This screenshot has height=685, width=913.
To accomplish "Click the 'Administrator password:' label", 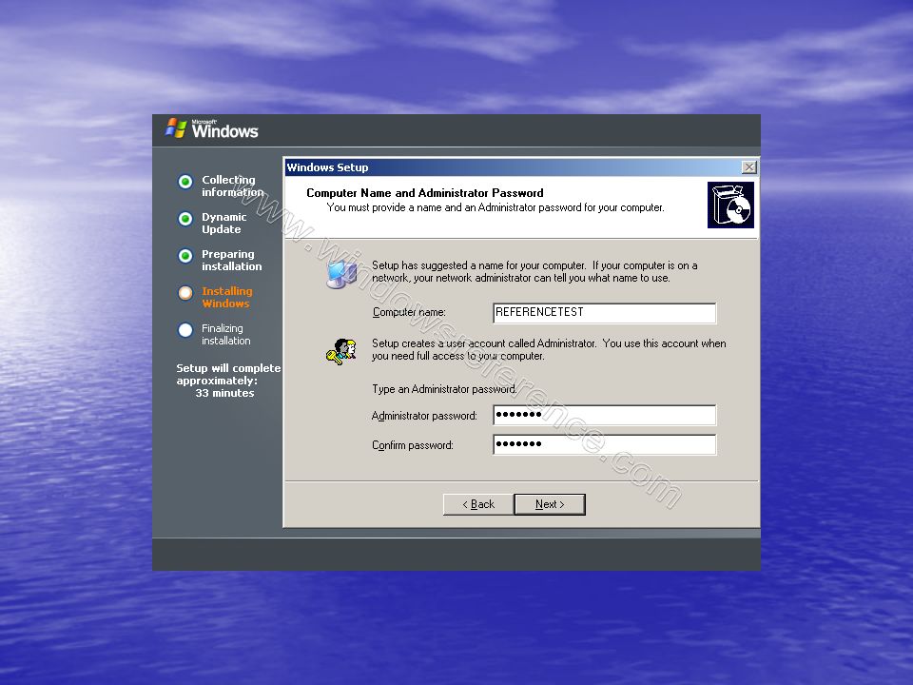I will point(424,416).
